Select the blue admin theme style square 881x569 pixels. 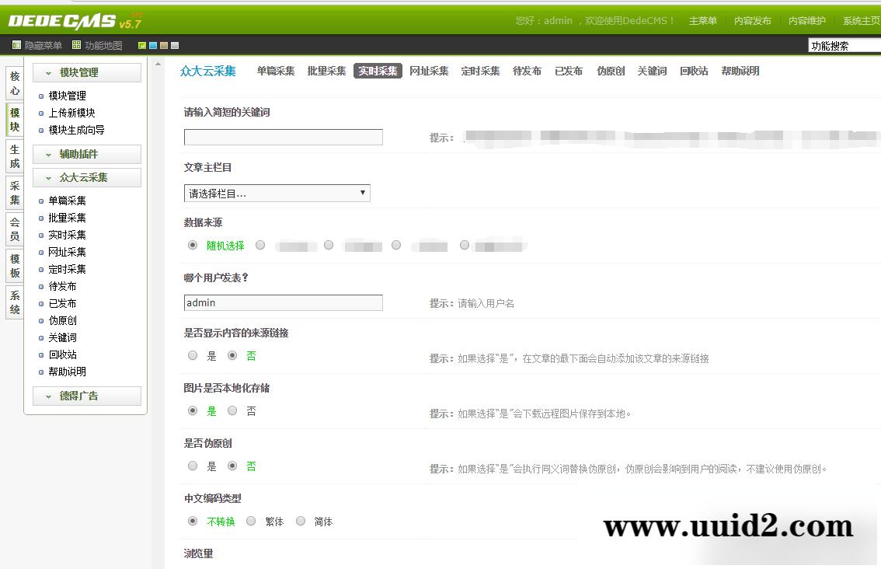click(x=152, y=45)
